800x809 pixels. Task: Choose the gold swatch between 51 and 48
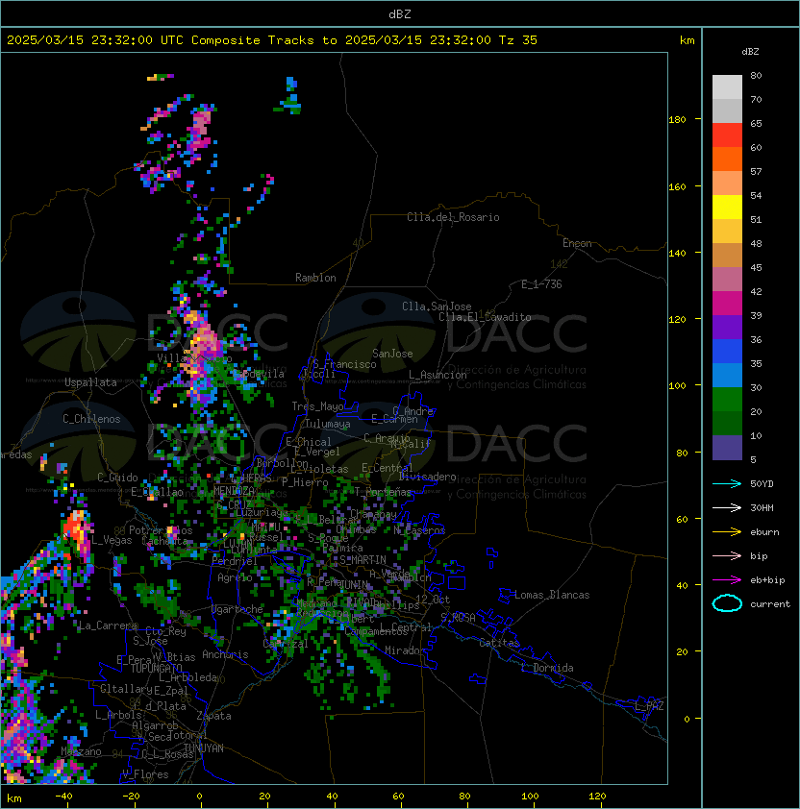click(727, 232)
